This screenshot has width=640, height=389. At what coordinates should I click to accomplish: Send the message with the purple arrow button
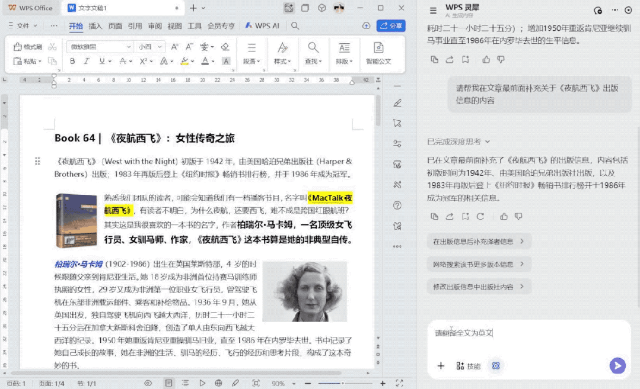617,365
